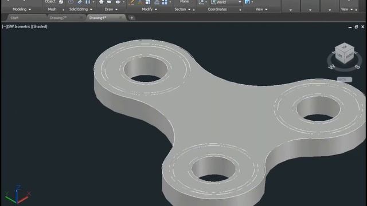Click the Smooth Object button
The width and height of the screenshot is (367, 206).
50,2
